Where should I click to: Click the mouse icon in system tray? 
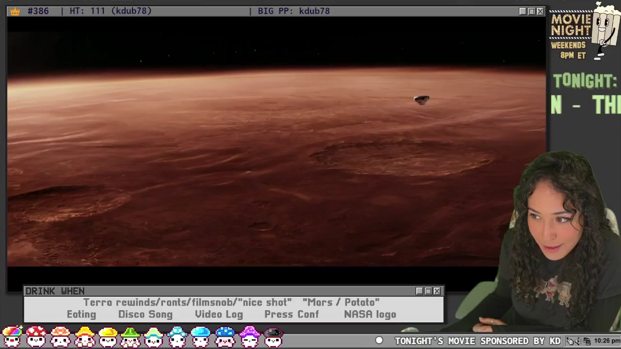[x=570, y=341]
